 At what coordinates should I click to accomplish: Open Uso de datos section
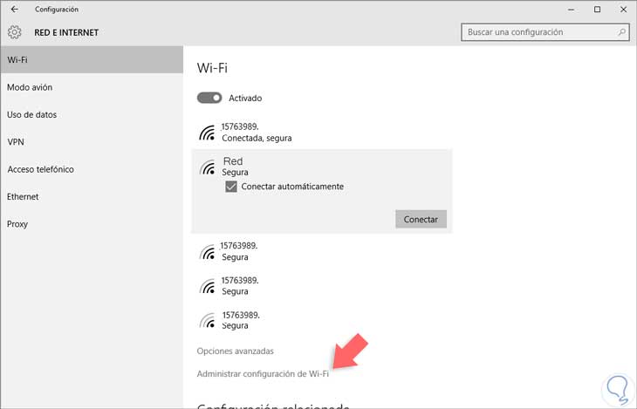(x=31, y=115)
